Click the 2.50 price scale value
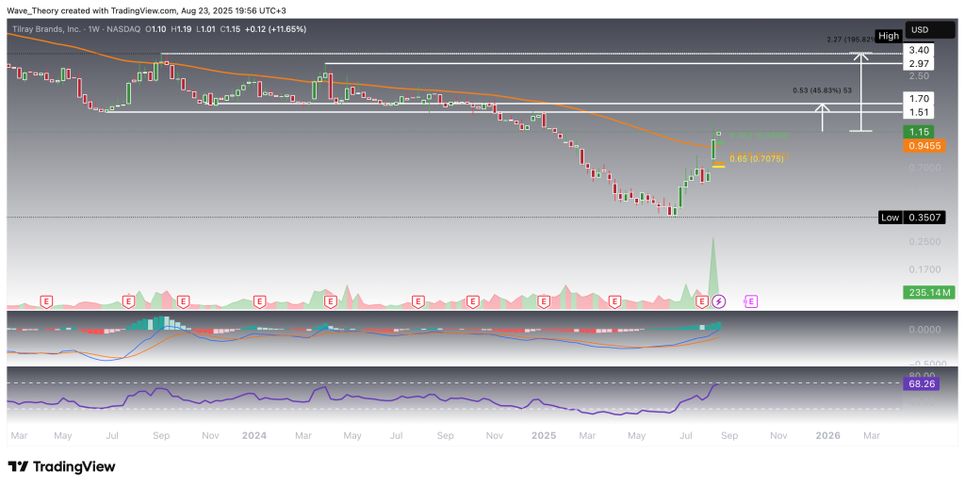965x487 pixels. [x=919, y=76]
